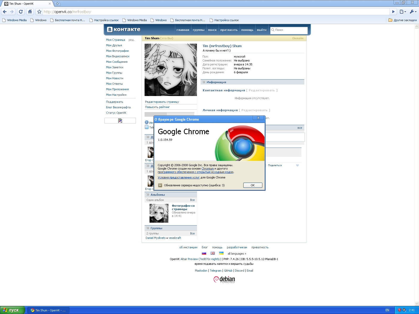Open Мои Сообщения in sidebar
The width and height of the screenshot is (419, 314).
click(117, 62)
